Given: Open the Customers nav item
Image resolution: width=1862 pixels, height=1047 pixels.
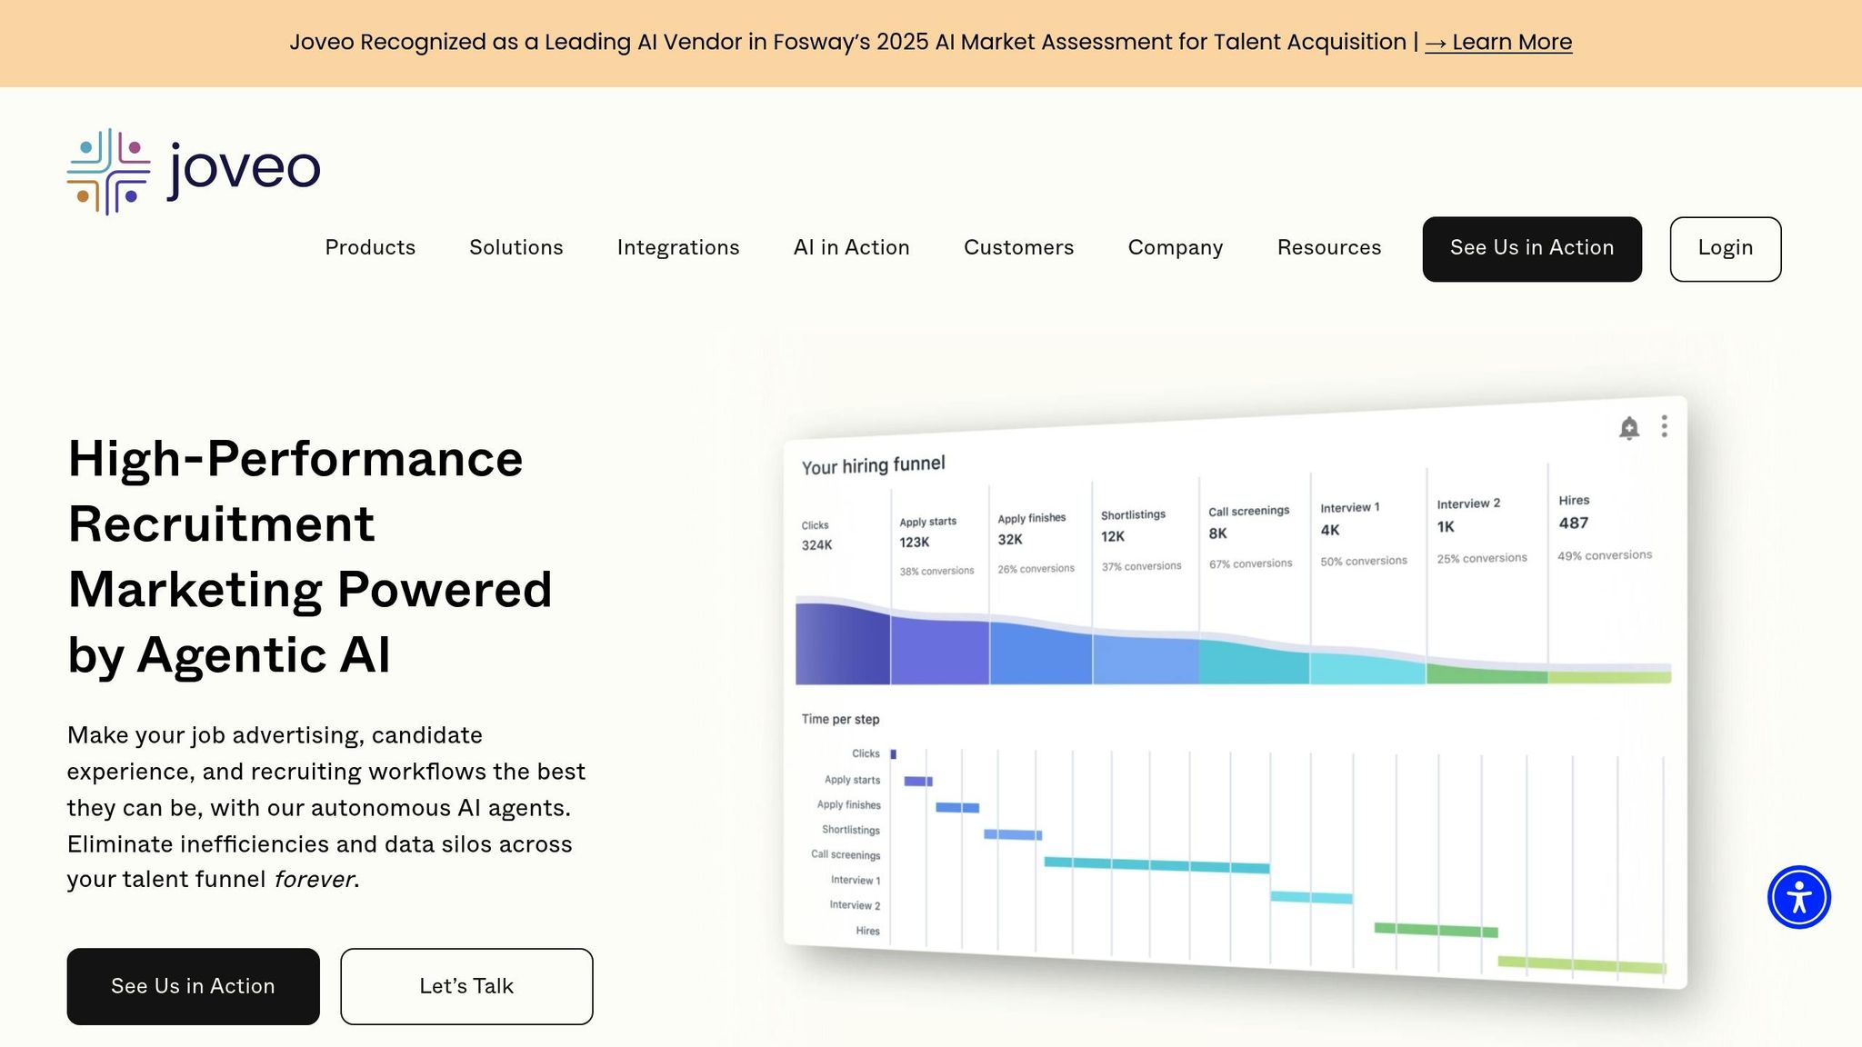Looking at the screenshot, I should pyautogui.click(x=1018, y=247).
